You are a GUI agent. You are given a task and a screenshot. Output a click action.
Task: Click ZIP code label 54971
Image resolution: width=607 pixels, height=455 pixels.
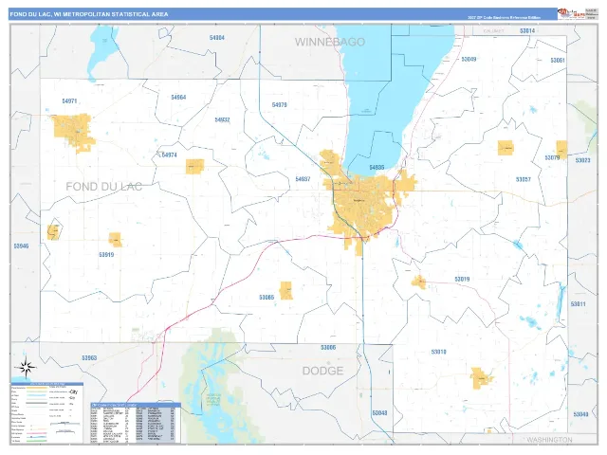point(69,101)
